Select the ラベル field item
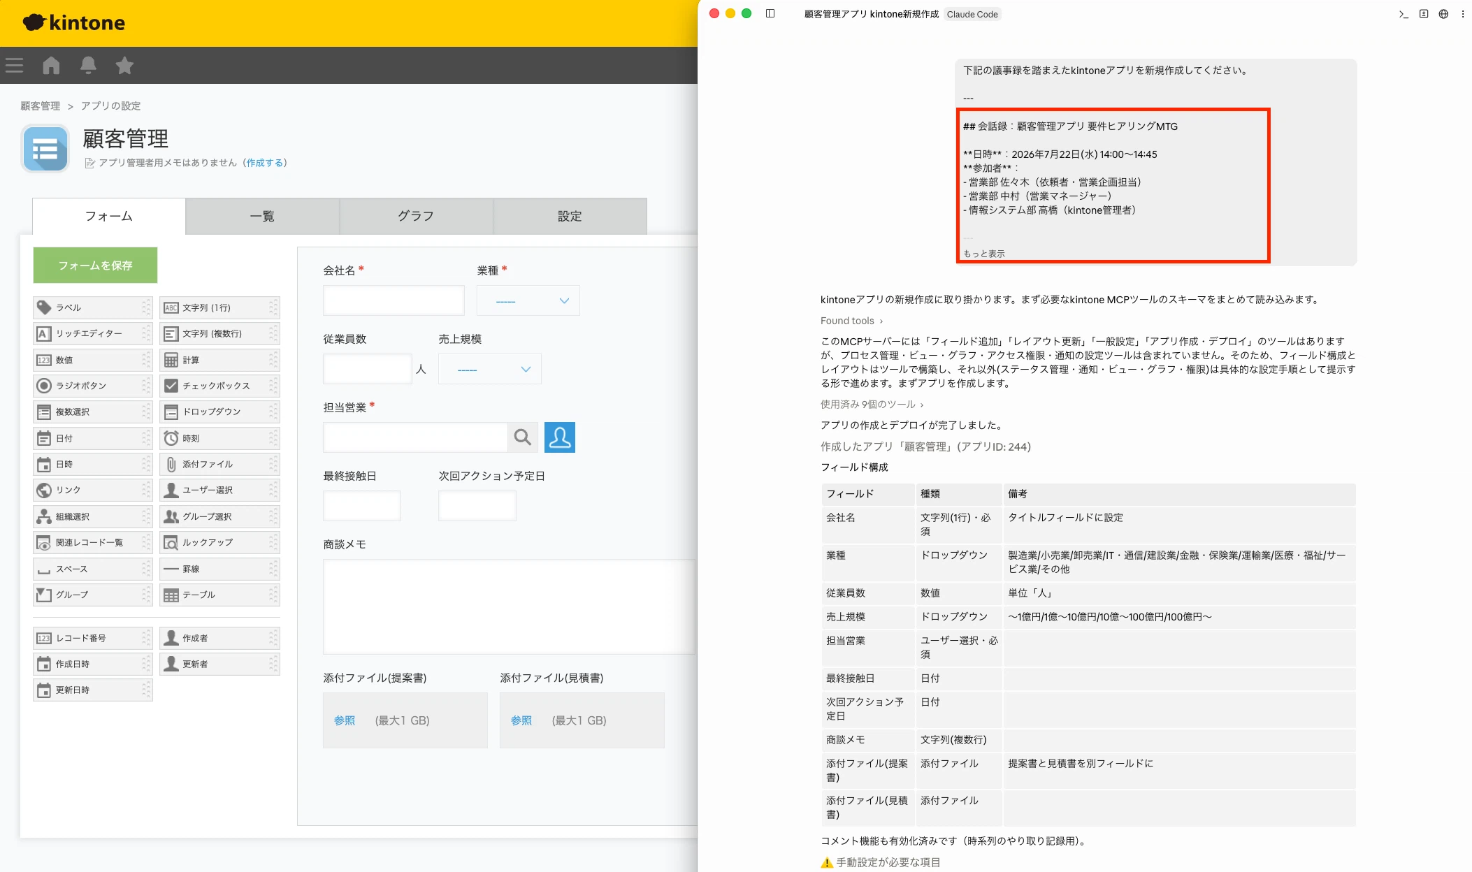 [92, 307]
